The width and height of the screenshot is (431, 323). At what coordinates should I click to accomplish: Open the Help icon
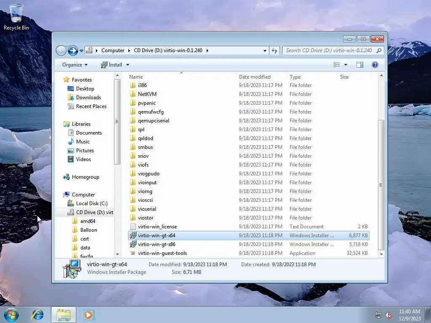pyautogui.click(x=375, y=64)
